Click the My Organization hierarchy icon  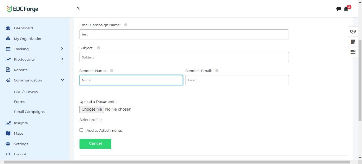coord(8,39)
